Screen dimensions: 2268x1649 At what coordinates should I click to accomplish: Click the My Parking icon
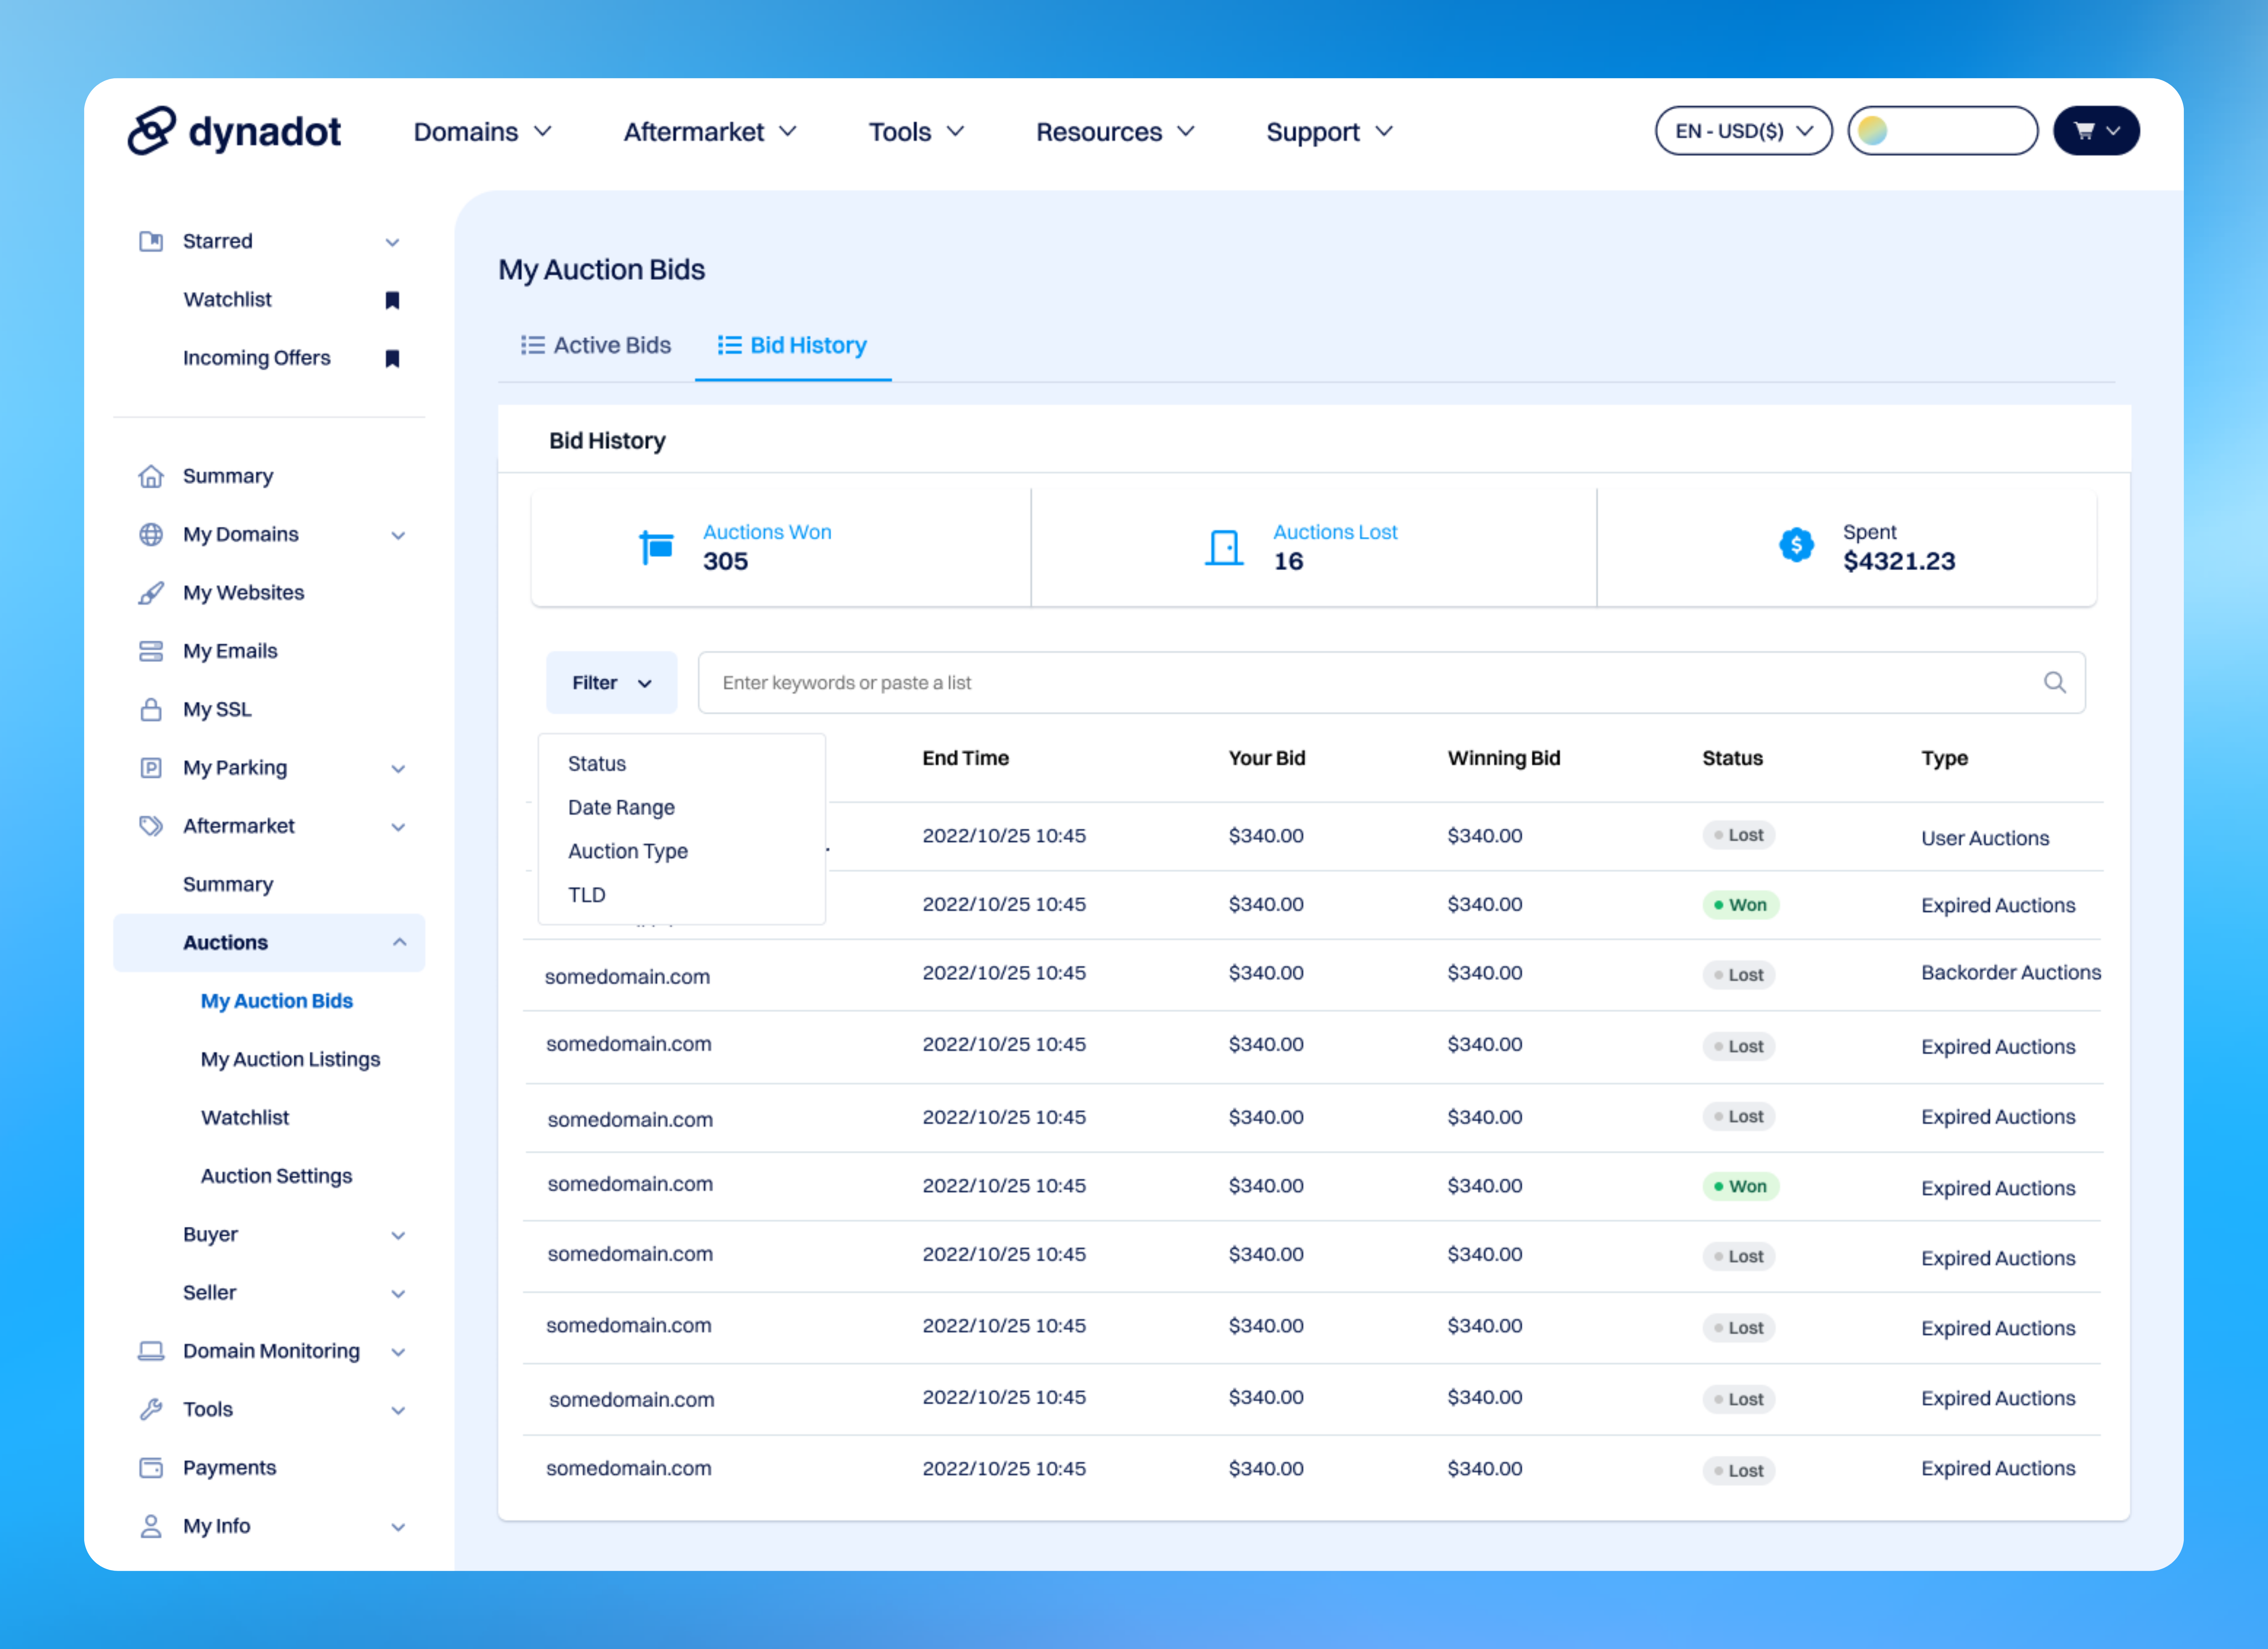(151, 768)
